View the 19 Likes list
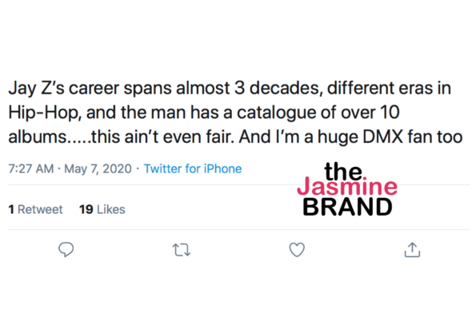476x317 pixels. 102,209
